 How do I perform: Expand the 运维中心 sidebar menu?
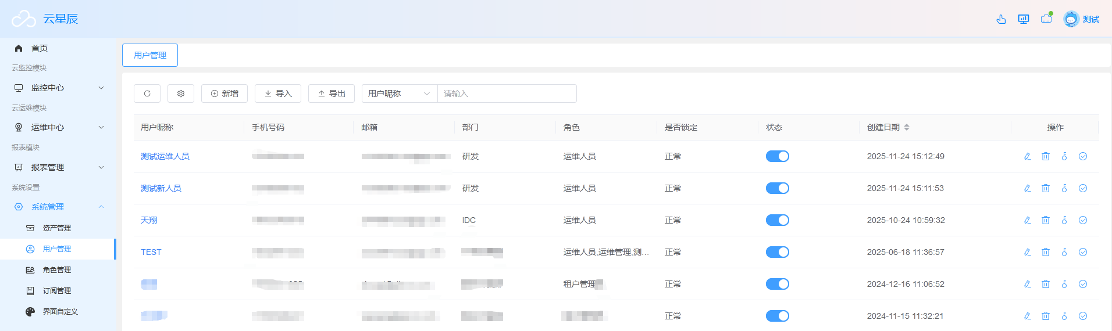58,127
